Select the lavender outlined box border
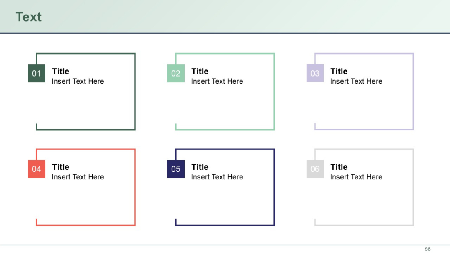The width and height of the screenshot is (450, 253). pos(364,53)
